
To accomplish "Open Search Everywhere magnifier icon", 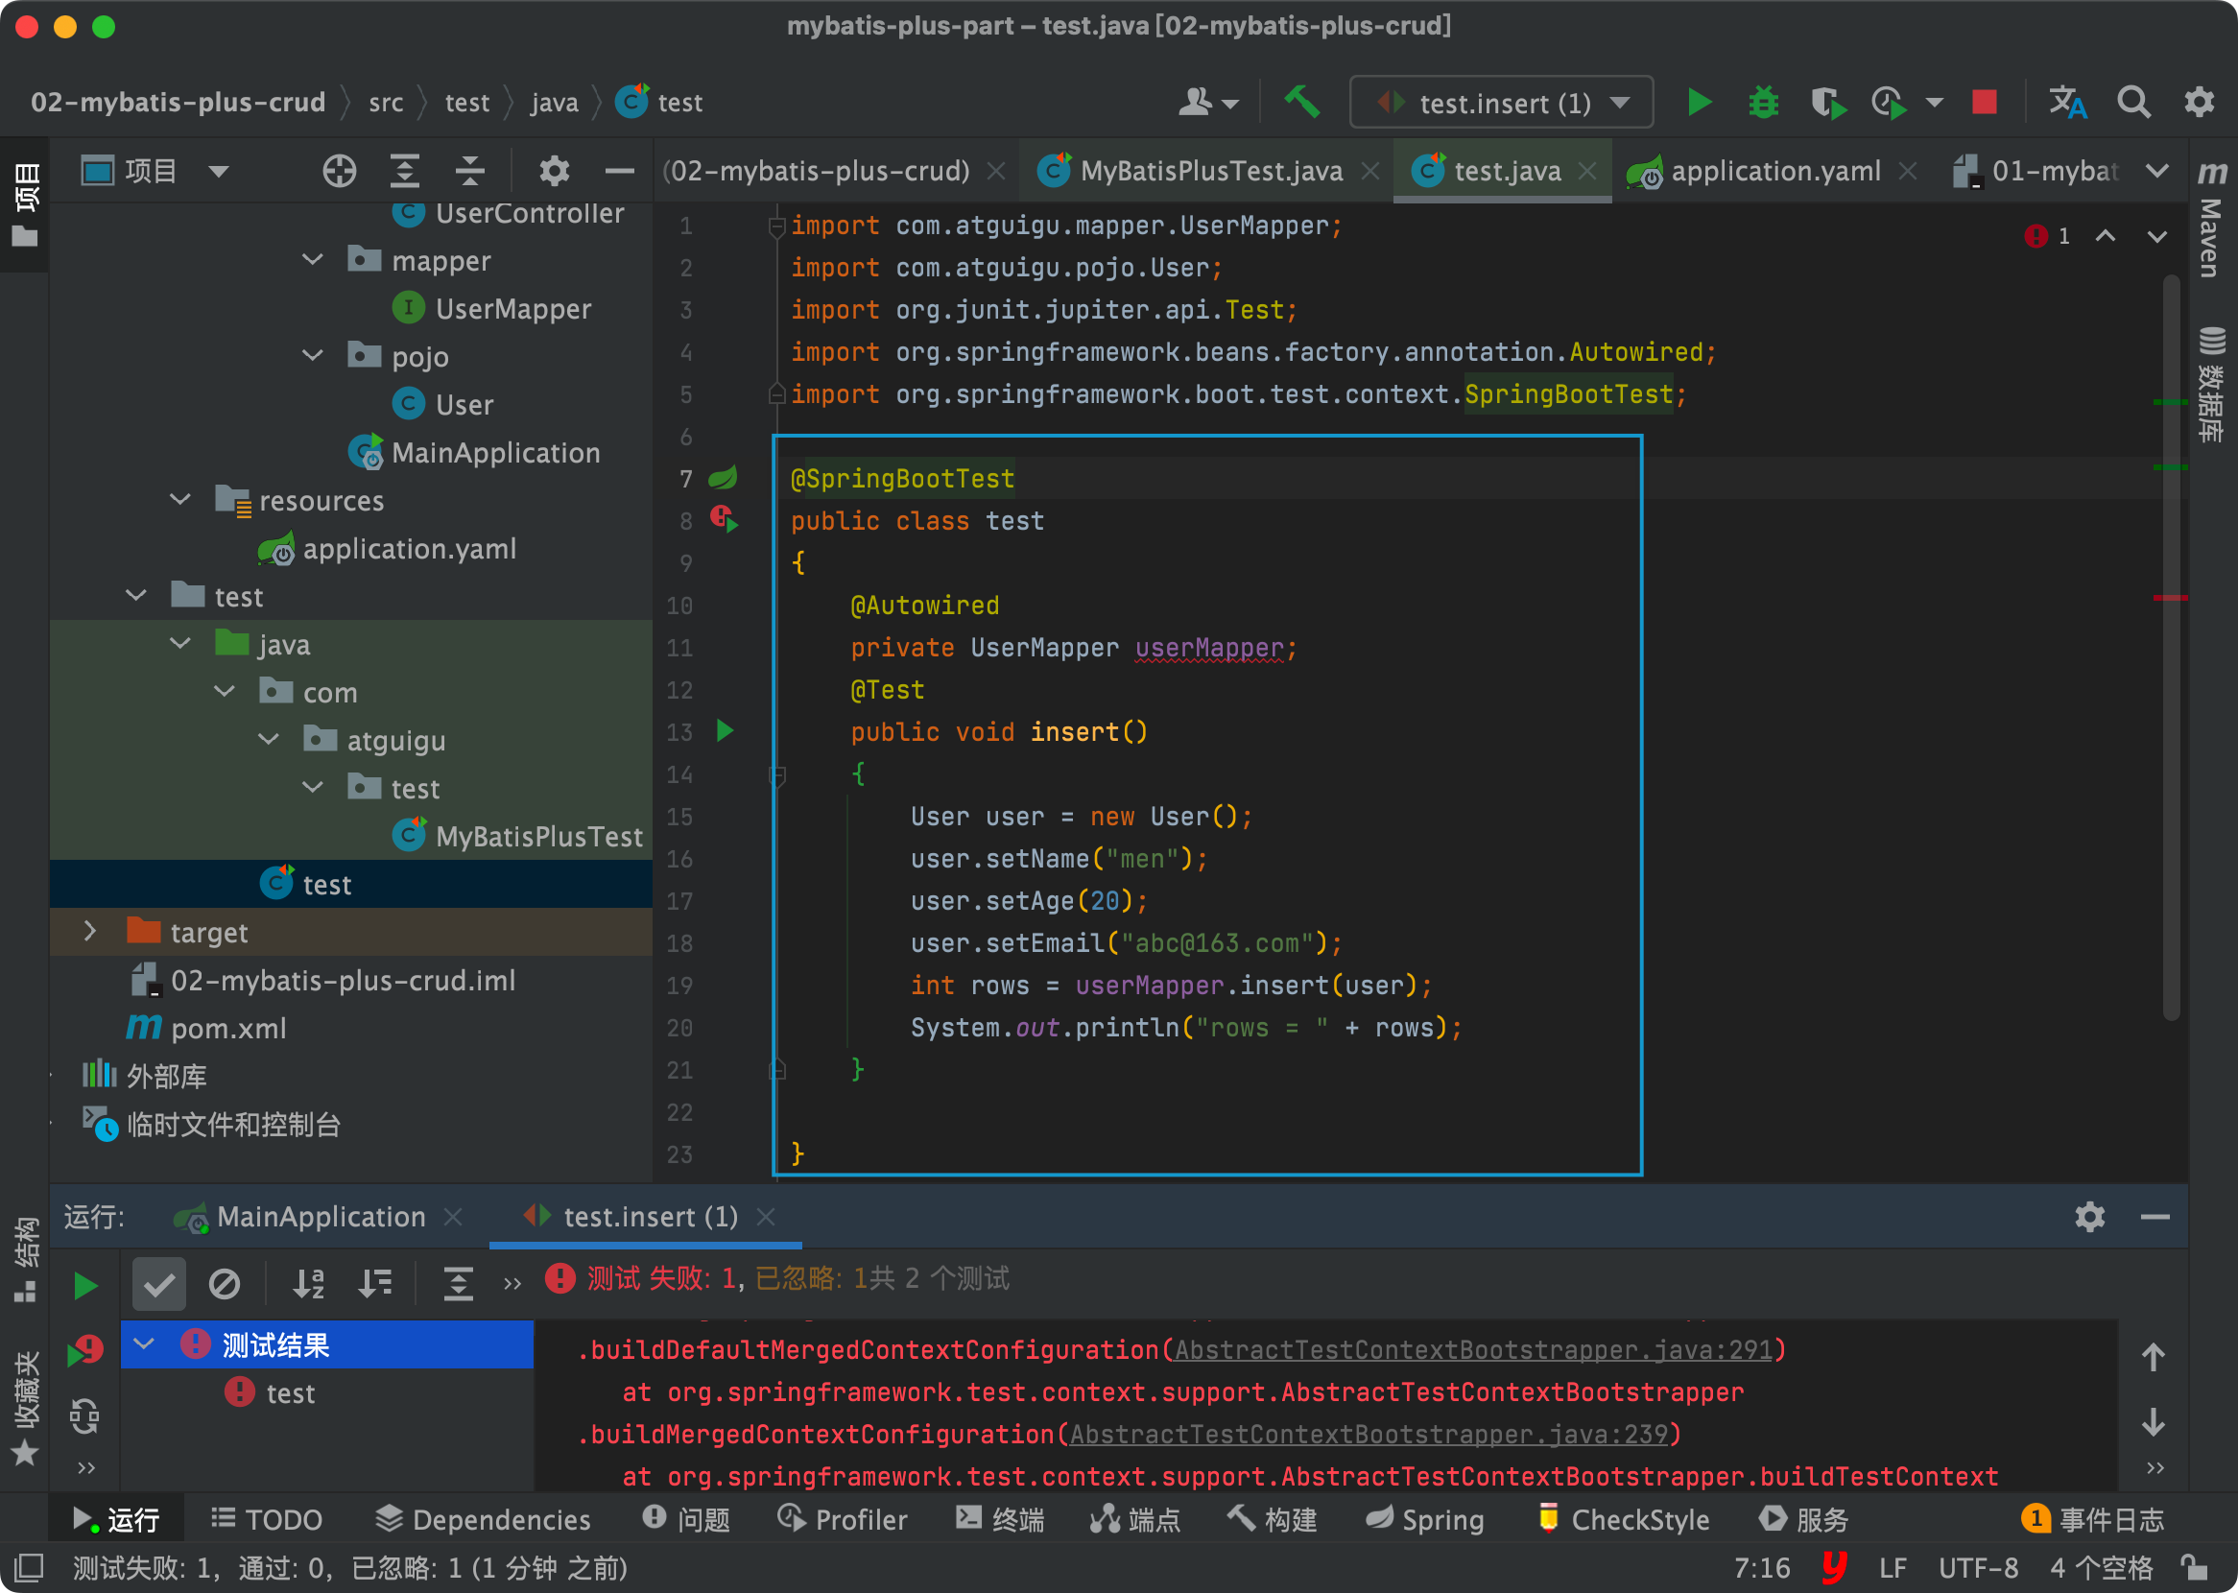I will pyautogui.click(x=2133, y=102).
